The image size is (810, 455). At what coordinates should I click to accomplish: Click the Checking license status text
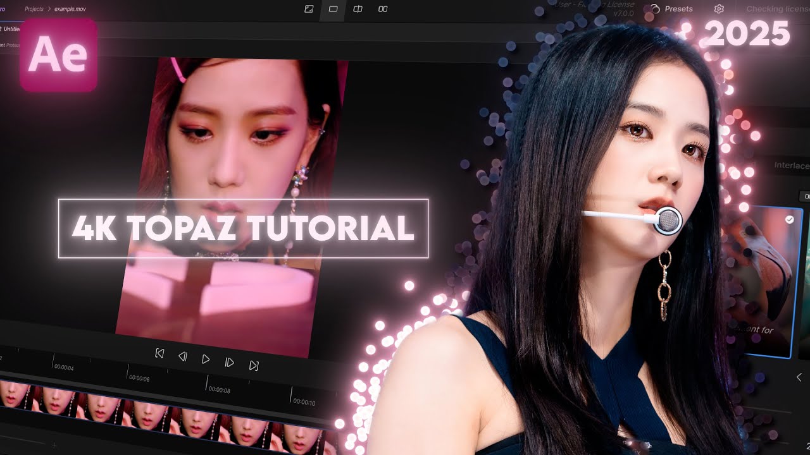click(778, 9)
